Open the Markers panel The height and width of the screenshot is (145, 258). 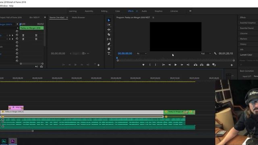[x=243, y=39]
